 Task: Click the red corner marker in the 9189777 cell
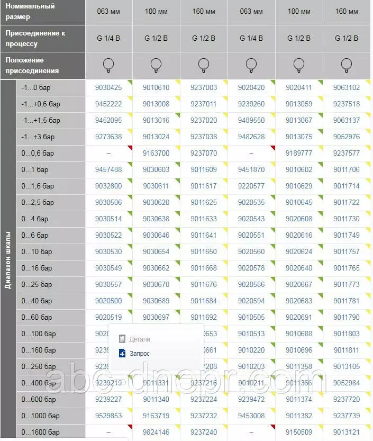pyautogui.click(x=320, y=148)
